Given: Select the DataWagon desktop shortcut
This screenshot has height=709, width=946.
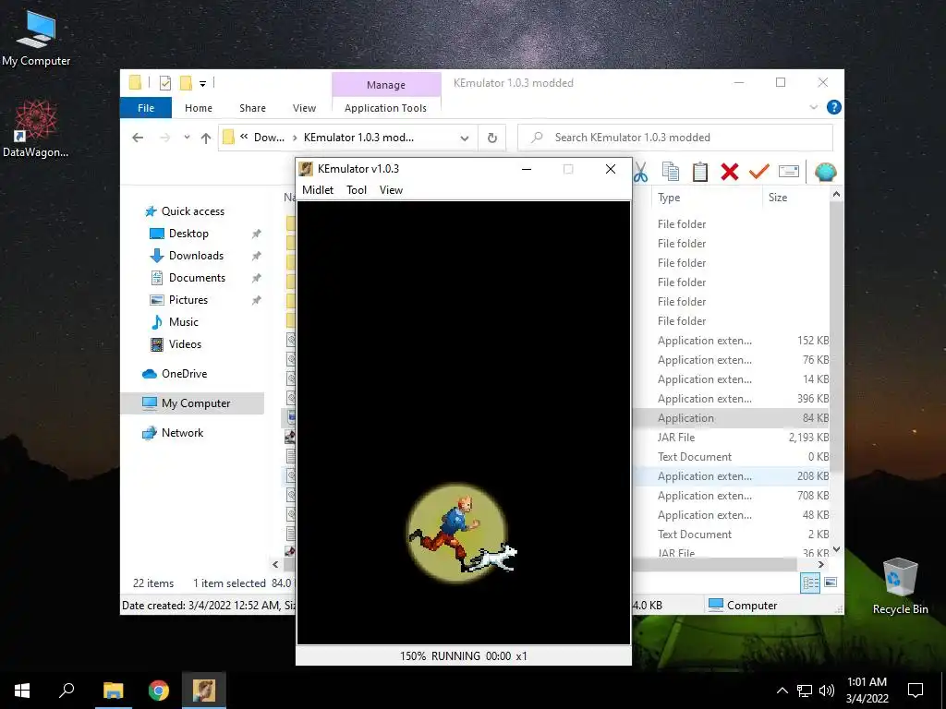Looking at the screenshot, I should pyautogui.click(x=36, y=128).
